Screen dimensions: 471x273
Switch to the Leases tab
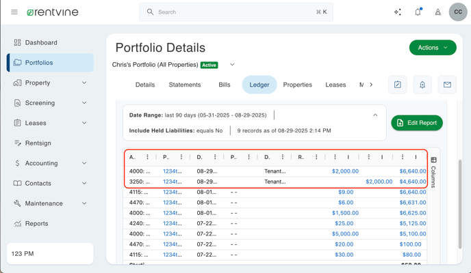click(x=335, y=85)
